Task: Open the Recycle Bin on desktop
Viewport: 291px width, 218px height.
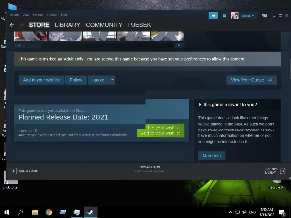Action: 277,185
